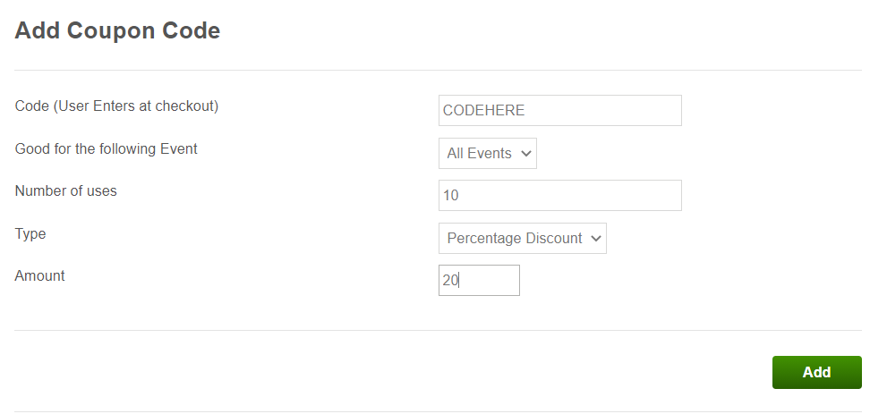Viewport: 870px width, 414px height.
Task: Click the divider line below the heading
Action: [x=438, y=70]
